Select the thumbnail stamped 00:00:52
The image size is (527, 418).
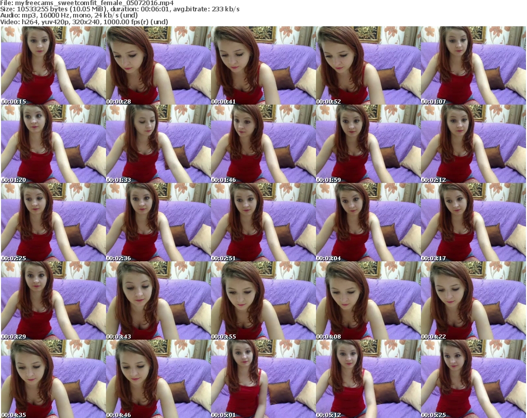pyautogui.click(x=368, y=65)
